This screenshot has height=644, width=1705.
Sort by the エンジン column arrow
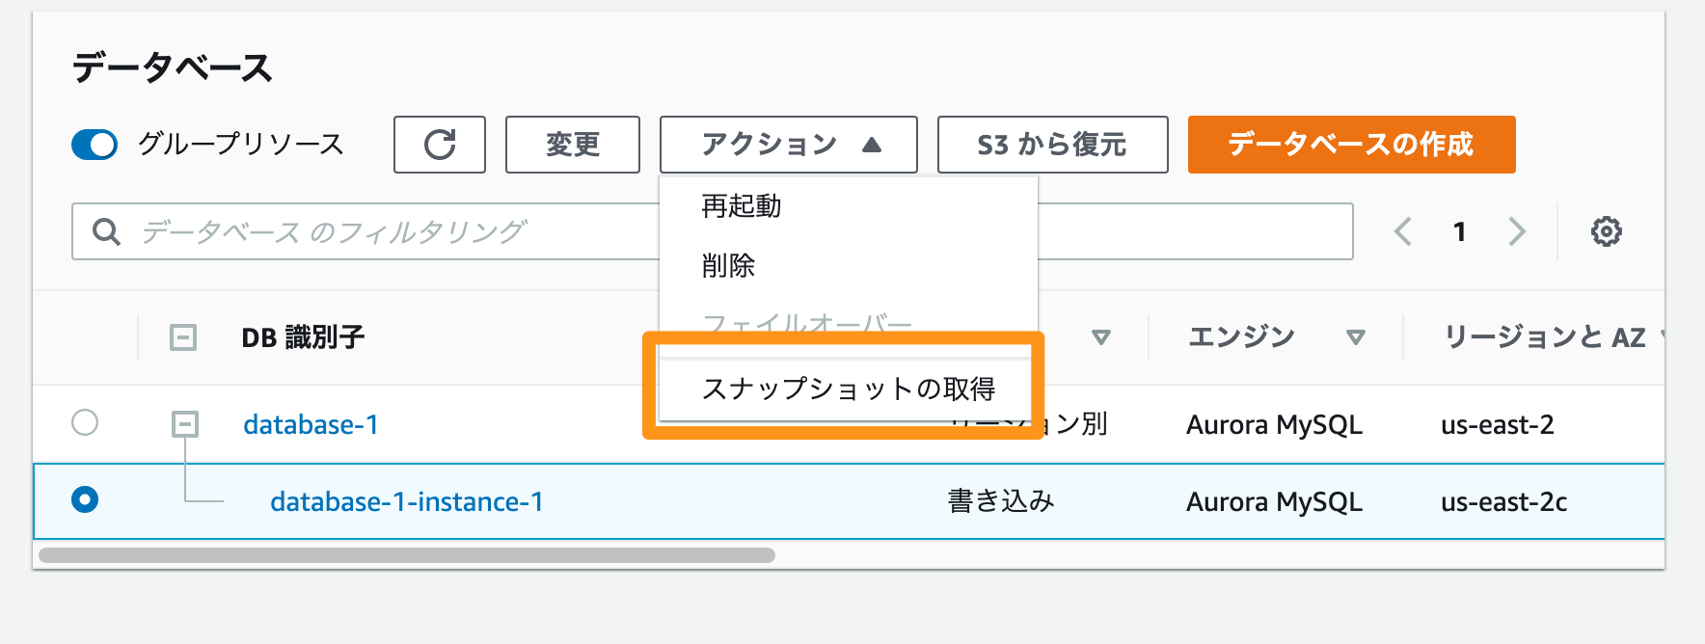(x=1356, y=337)
